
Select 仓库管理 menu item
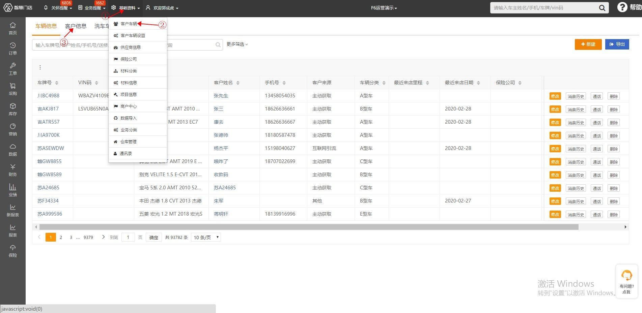pos(138,142)
